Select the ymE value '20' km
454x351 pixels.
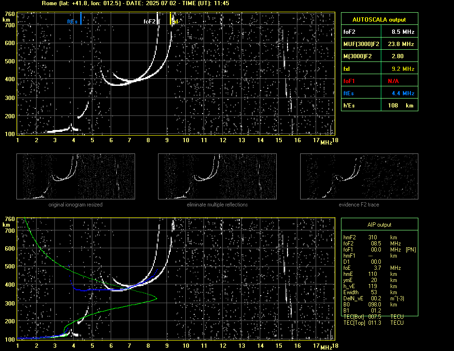[x=374, y=280]
